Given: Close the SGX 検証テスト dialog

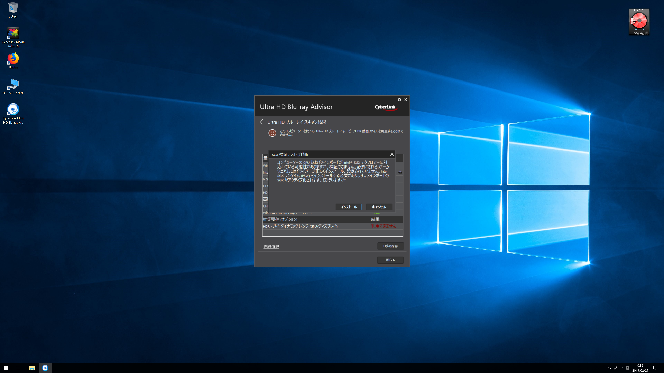Looking at the screenshot, I should click(x=392, y=154).
